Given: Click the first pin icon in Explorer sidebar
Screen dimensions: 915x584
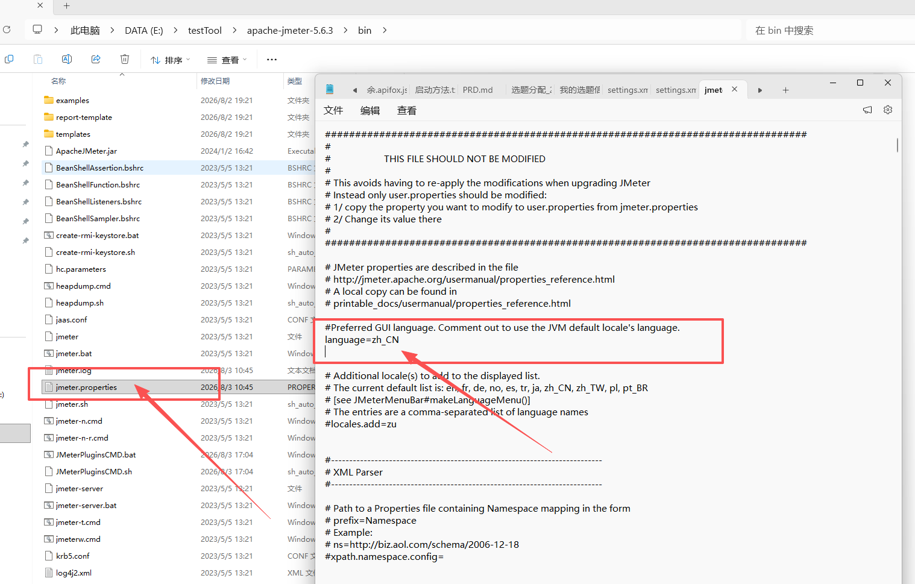Looking at the screenshot, I should 25,144.
